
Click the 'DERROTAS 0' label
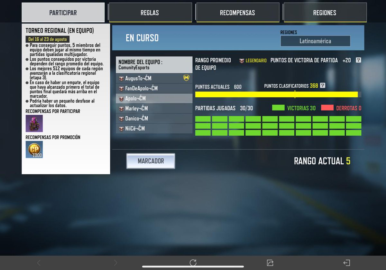(x=349, y=108)
